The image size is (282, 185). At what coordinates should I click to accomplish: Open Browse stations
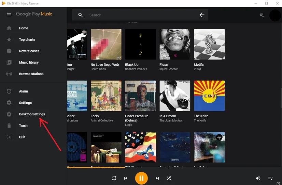31,74
